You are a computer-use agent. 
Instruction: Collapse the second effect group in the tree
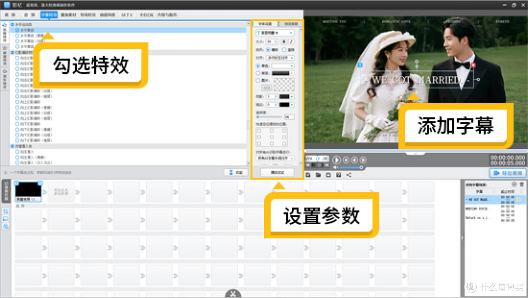point(12,52)
